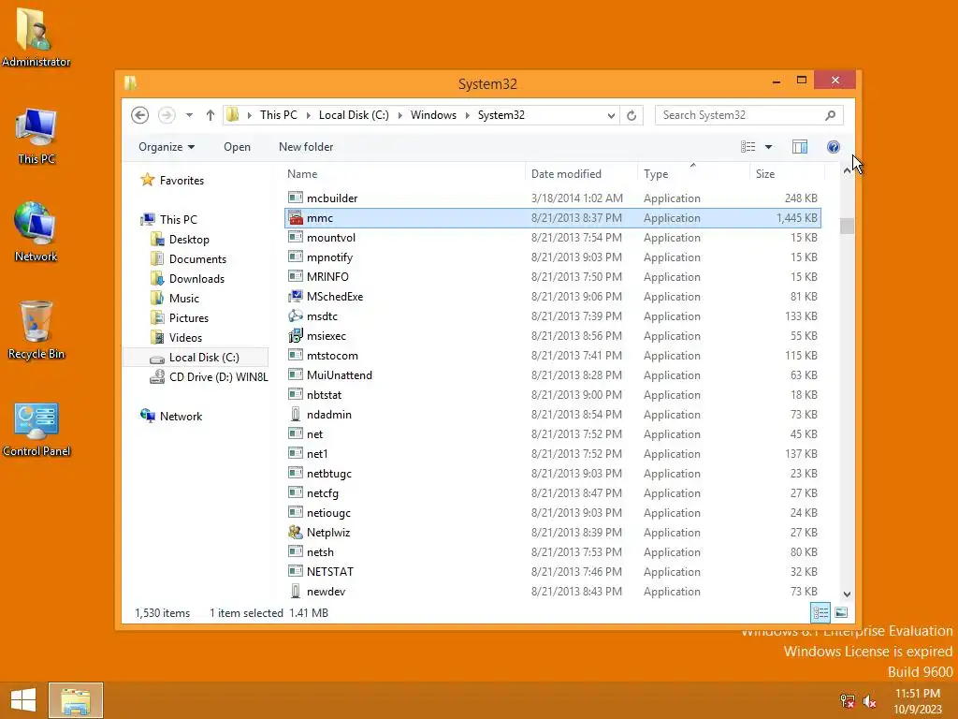The height and width of the screenshot is (719, 958).
Task: Click Local Disk (C:) in the breadcrumb
Action: tap(354, 115)
